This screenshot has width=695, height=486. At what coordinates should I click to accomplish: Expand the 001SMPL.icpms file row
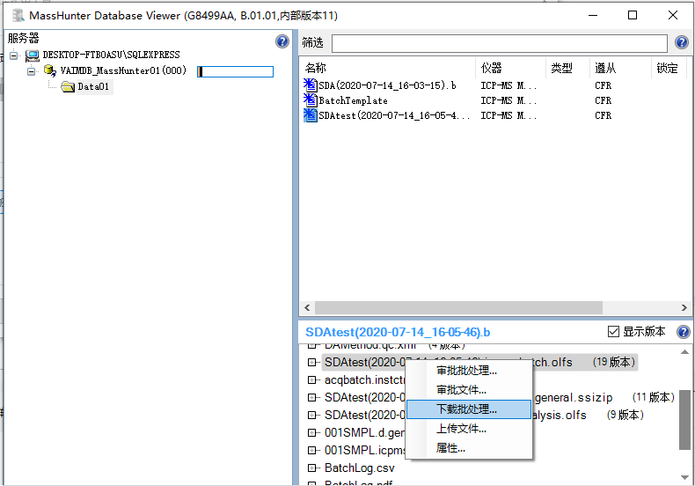pos(311,451)
